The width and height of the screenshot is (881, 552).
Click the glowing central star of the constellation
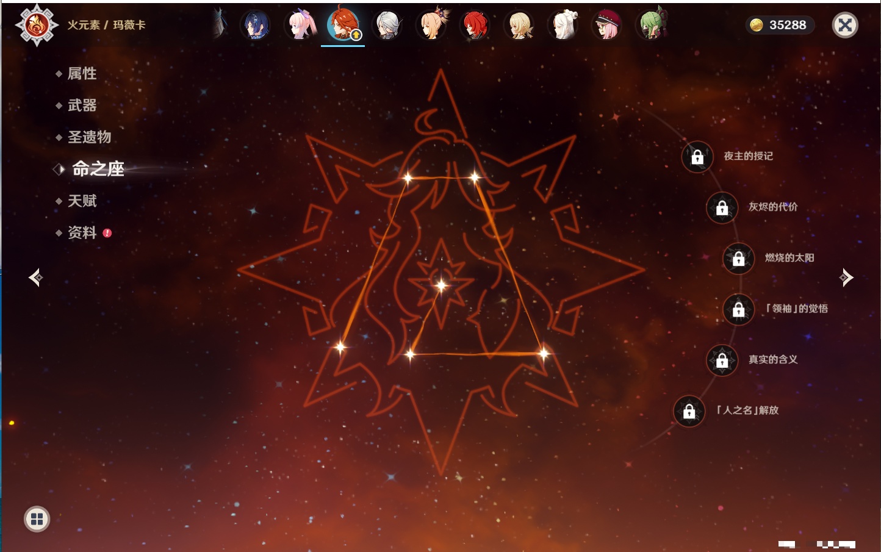(x=441, y=284)
